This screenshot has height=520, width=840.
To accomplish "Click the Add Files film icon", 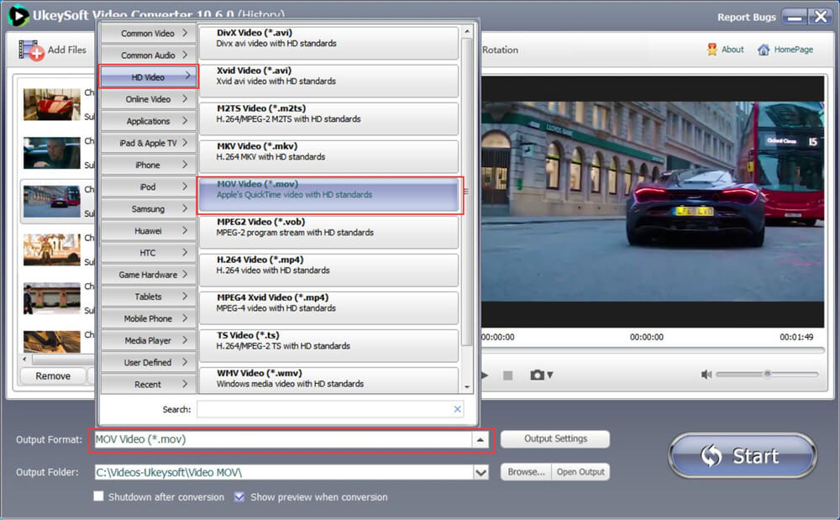I will coord(31,50).
